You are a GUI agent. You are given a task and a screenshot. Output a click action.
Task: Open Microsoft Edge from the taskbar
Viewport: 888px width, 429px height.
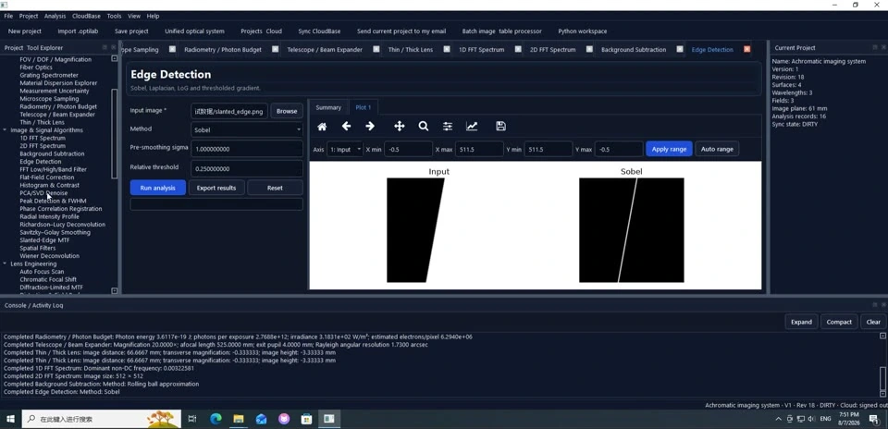(216, 419)
